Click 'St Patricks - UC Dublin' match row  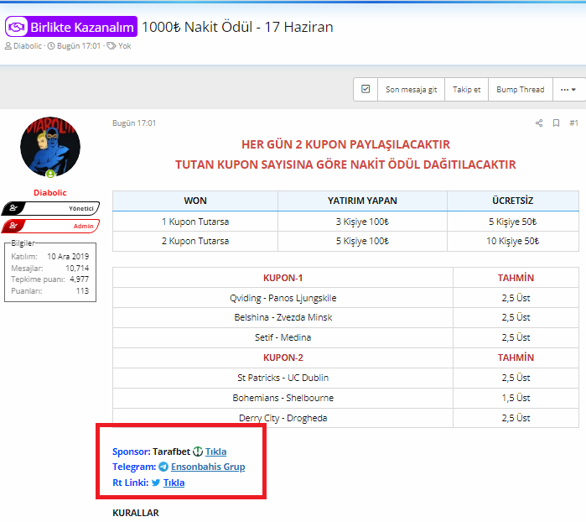pyautogui.click(x=283, y=378)
